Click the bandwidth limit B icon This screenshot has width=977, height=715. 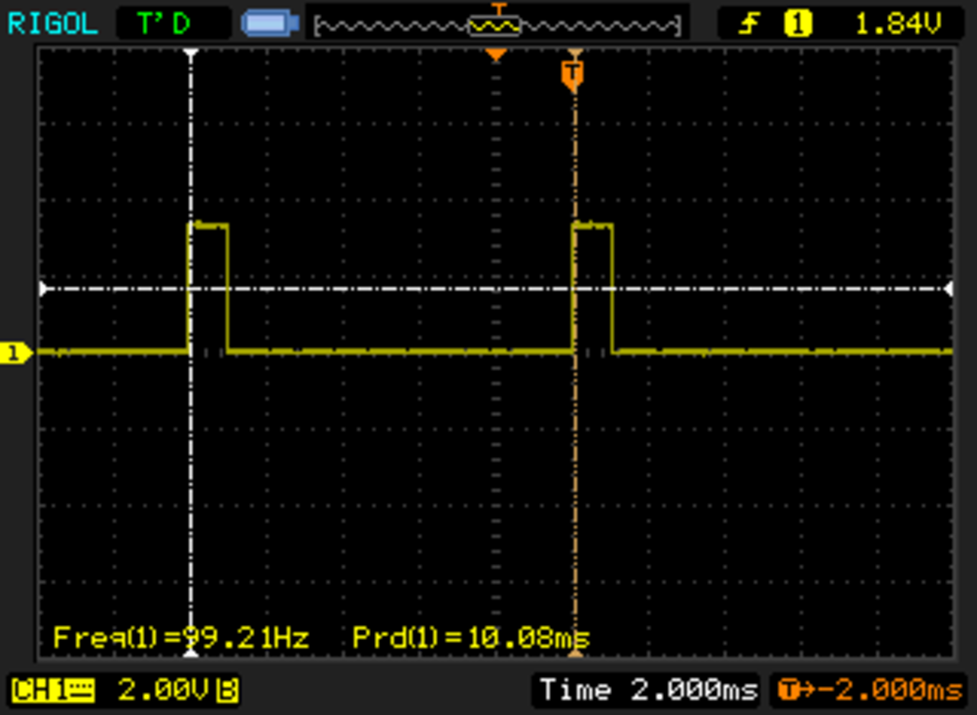[227, 691]
